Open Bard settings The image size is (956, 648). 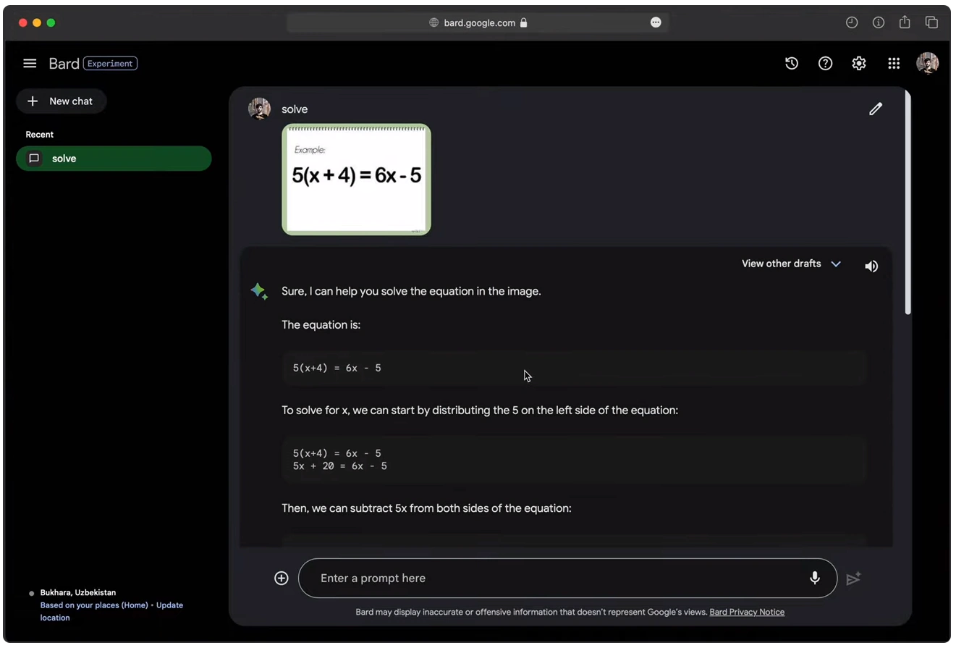click(858, 63)
